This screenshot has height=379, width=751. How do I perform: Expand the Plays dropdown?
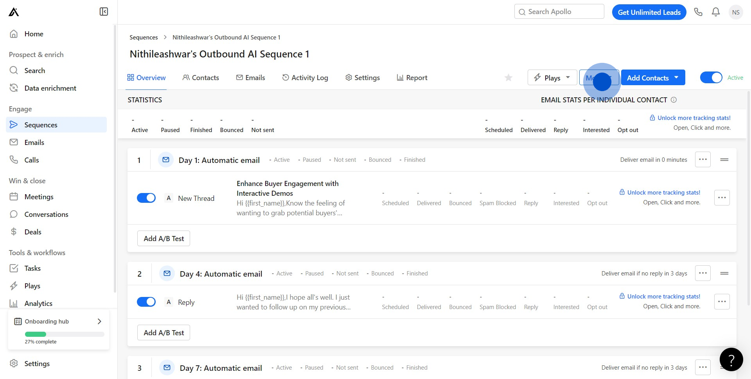click(552, 78)
